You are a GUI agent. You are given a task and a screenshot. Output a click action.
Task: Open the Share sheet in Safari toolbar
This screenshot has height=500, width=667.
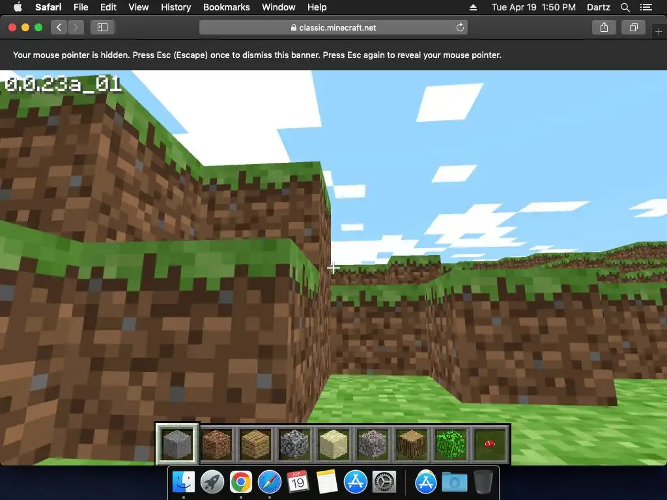pos(604,27)
